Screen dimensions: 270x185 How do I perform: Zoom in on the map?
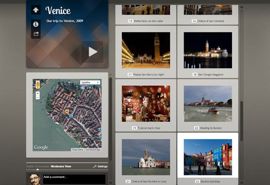coord(38,94)
